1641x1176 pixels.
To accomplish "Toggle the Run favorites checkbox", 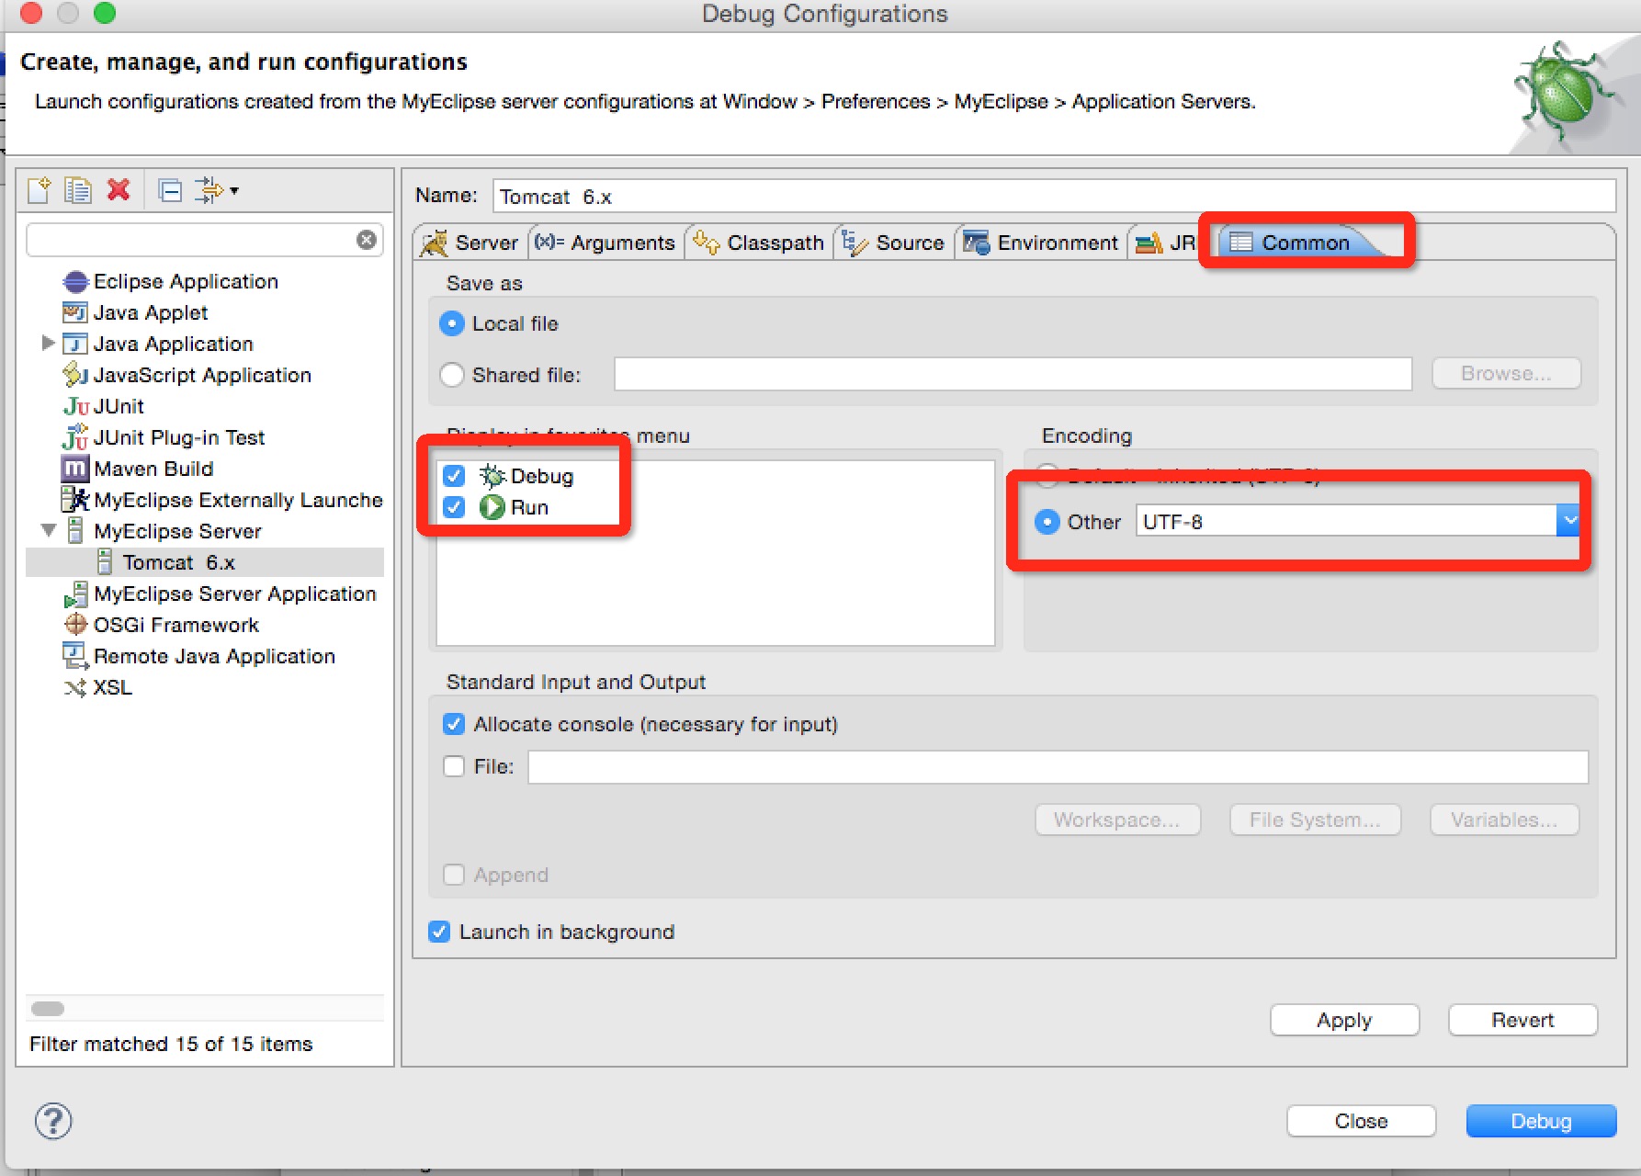I will (x=454, y=507).
